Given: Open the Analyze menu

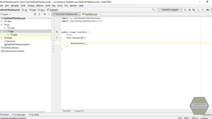Looking at the screenshot, I should 31,6.
